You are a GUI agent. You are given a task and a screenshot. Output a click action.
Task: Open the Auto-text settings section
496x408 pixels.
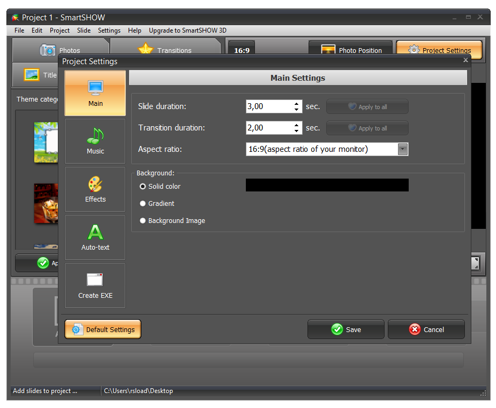pyautogui.click(x=95, y=237)
